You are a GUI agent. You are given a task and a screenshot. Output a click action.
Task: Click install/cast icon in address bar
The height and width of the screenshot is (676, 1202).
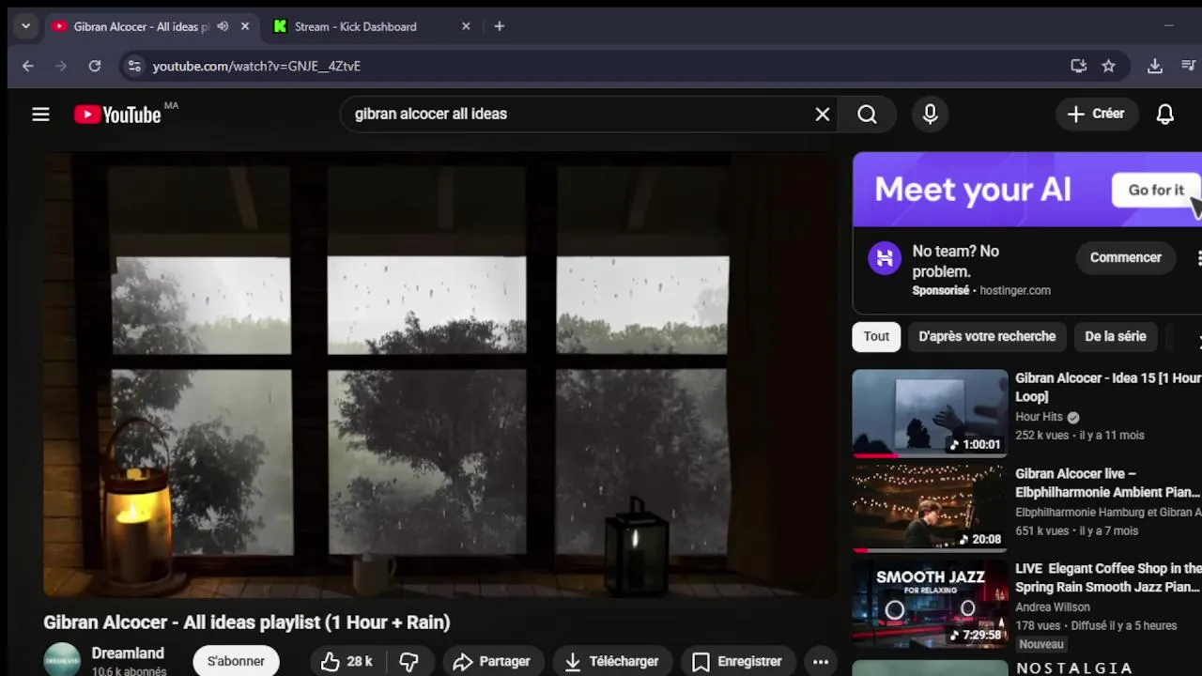coord(1078,66)
